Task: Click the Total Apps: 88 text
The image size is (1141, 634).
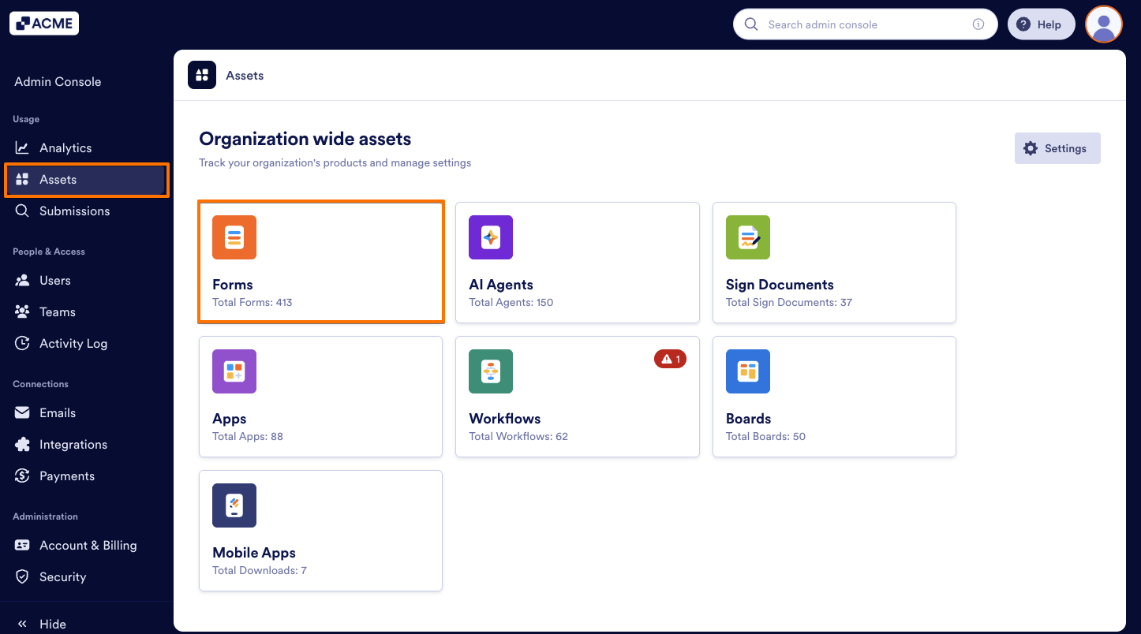Action: point(248,436)
